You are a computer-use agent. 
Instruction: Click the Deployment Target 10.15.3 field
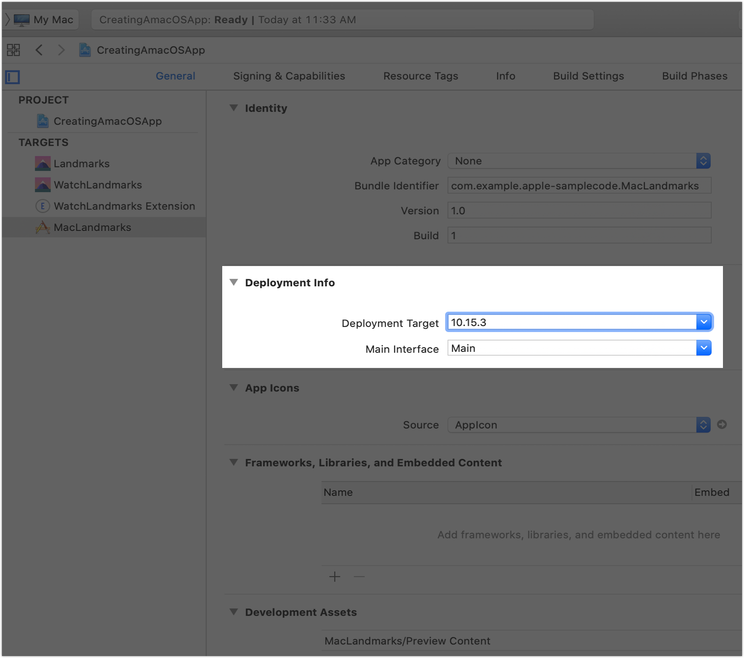[572, 322]
